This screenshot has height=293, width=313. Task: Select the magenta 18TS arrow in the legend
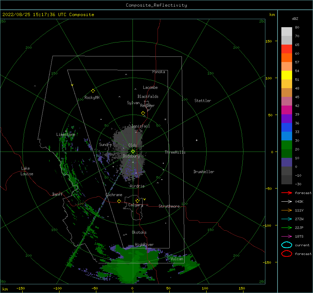(287, 237)
